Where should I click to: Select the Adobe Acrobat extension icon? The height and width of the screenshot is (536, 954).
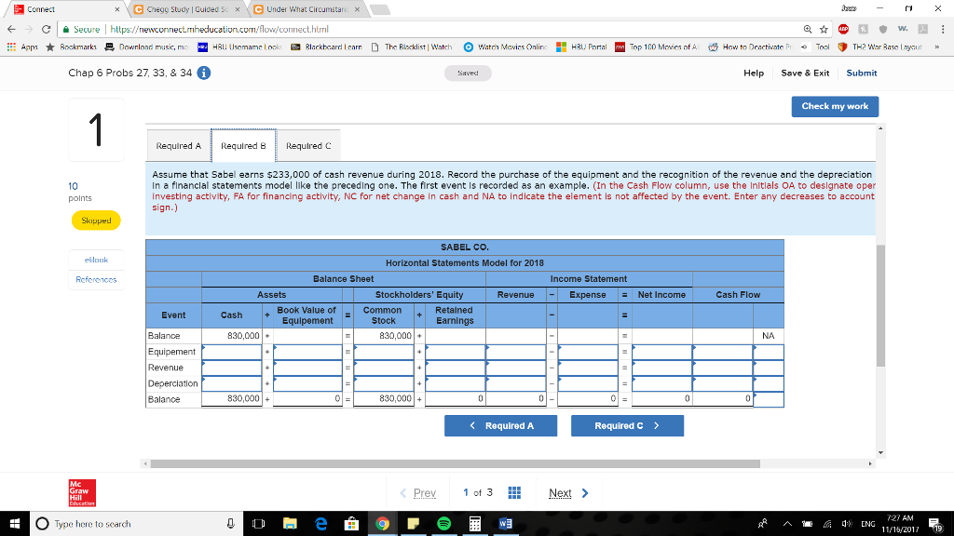(921, 29)
